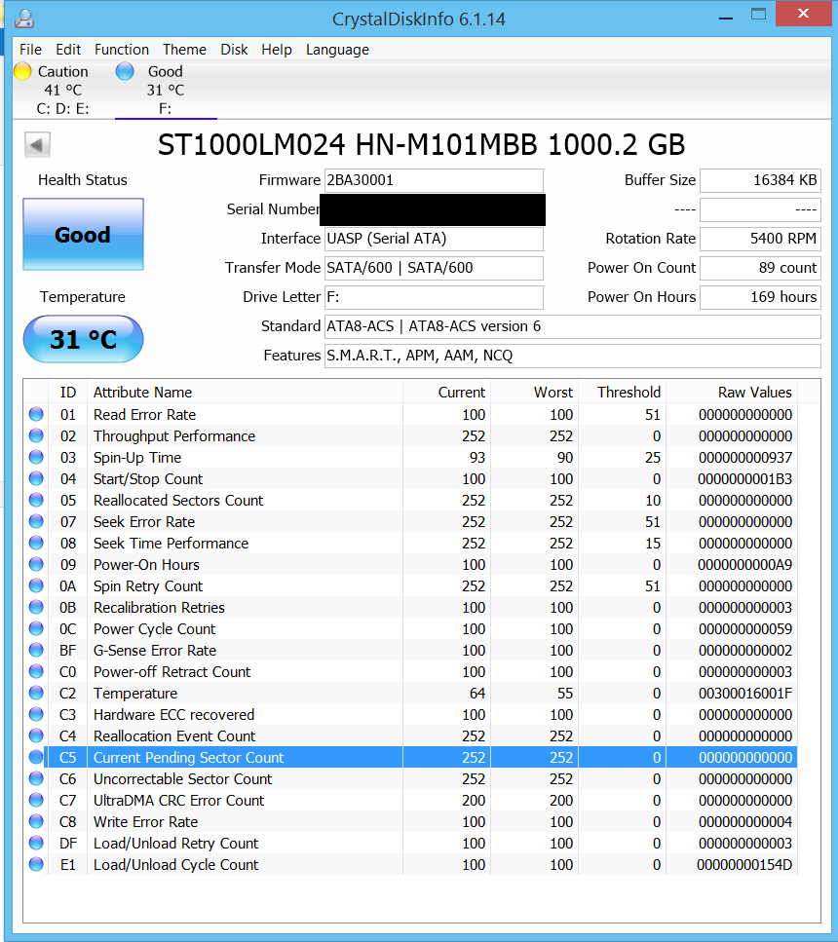Image resolution: width=838 pixels, height=942 pixels.
Task: Click status orb of Spin-Up Time row
Action: pyautogui.click(x=36, y=457)
